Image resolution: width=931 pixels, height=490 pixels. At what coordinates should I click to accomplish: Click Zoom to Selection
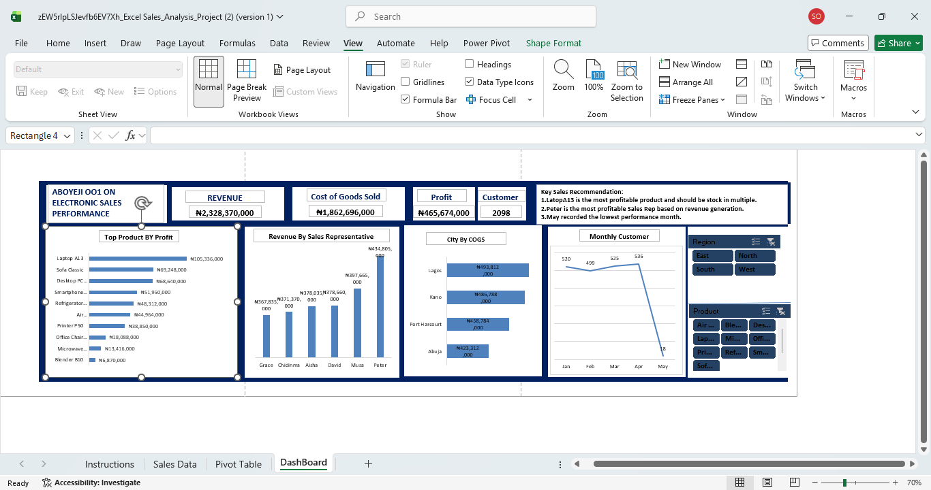(x=626, y=70)
